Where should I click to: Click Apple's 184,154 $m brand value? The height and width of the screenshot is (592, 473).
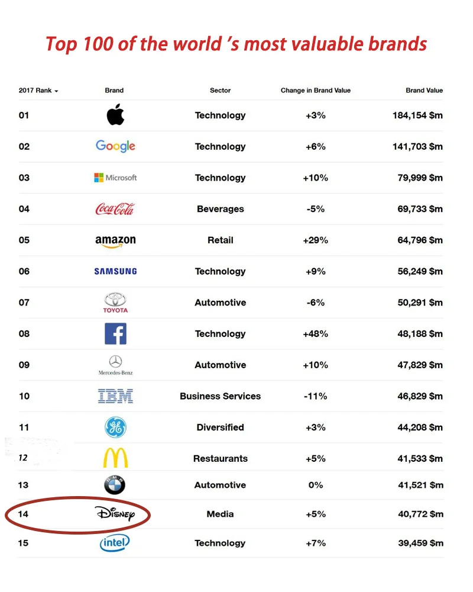pos(417,115)
